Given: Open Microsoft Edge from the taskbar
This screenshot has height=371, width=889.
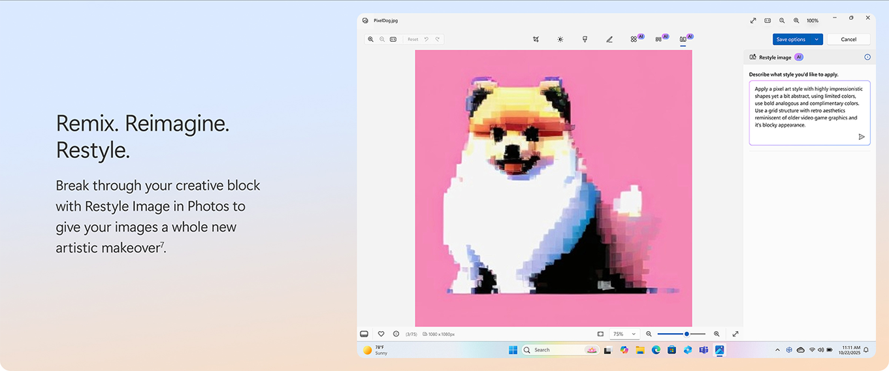Looking at the screenshot, I should [656, 350].
